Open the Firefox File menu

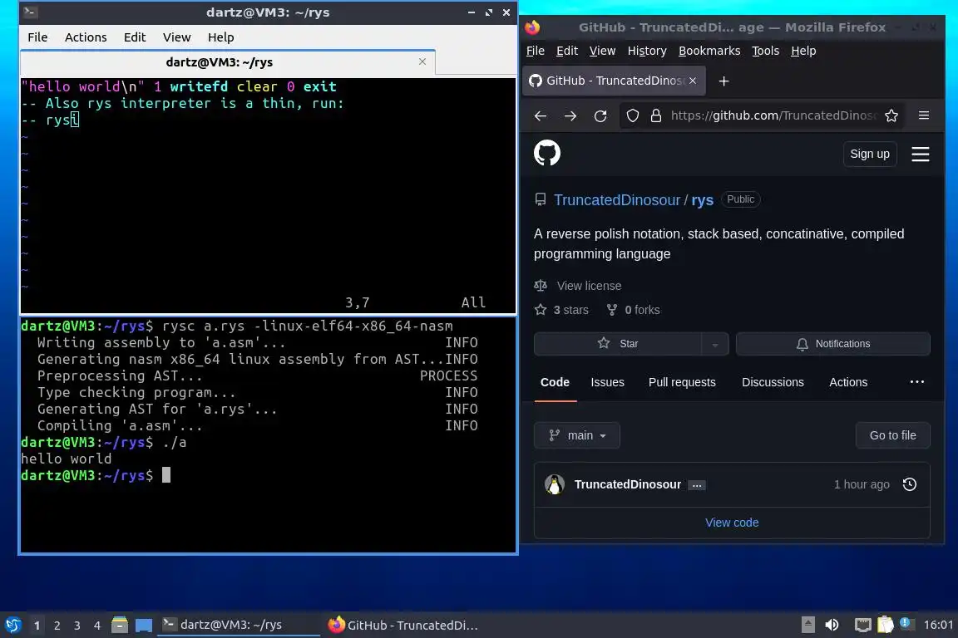point(536,51)
